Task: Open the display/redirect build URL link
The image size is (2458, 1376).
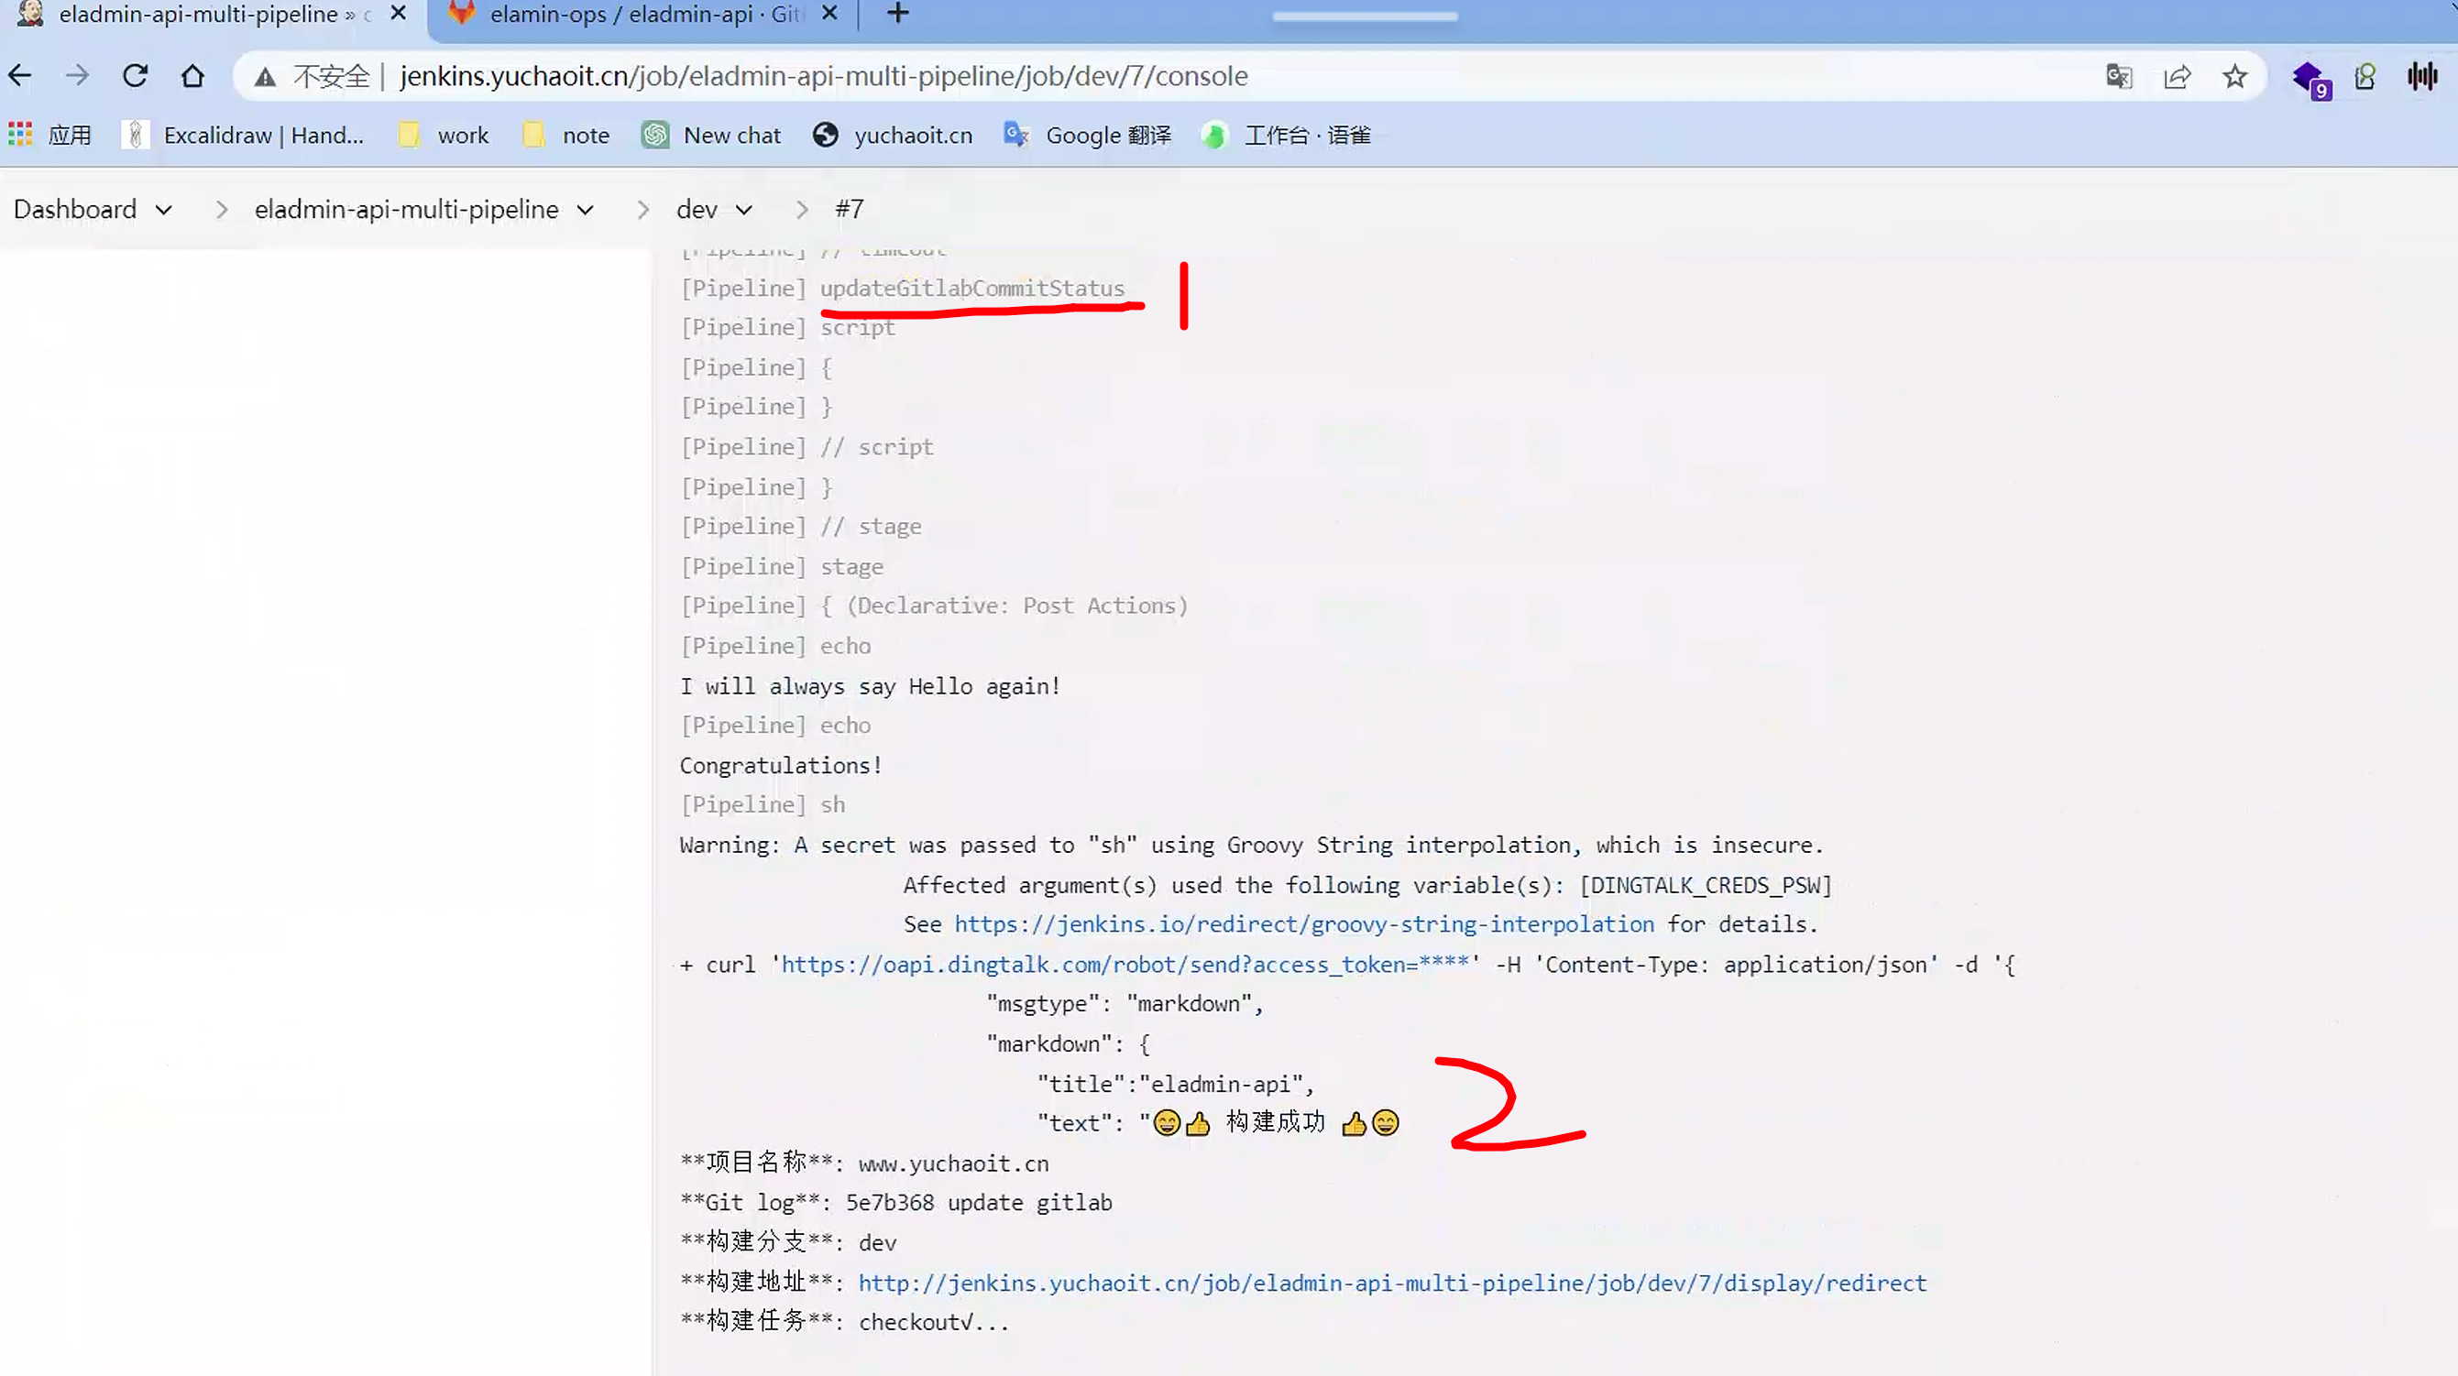Action: click(x=1391, y=1283)
